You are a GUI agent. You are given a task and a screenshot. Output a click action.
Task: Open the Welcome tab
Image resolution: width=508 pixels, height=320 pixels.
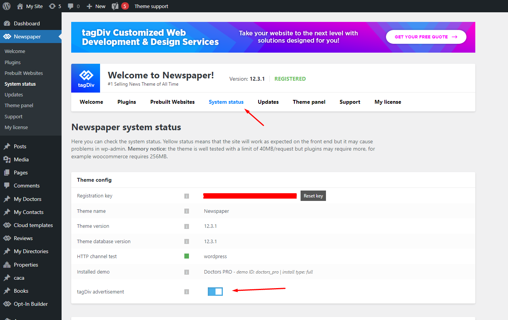pos(92,102)
